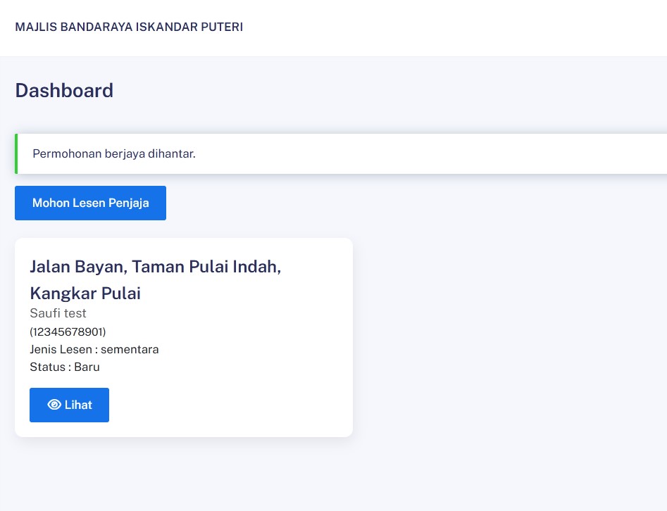
Task: Click the green accent bar on the alert
Action: tap(16, 153)
